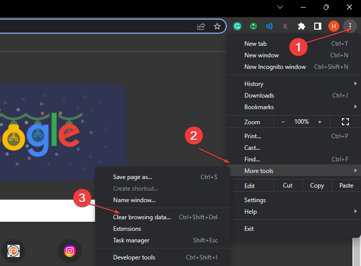Open the orange H profile avatar
Screen dimensions: 361x266
(x=334, y=26)
